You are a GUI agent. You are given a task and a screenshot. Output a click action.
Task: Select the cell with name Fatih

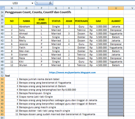26,48
